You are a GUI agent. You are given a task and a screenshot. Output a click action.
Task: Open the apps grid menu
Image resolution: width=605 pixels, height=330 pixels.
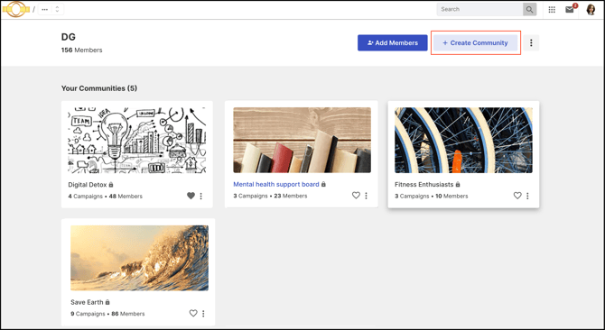pyautogui.click(x=552, y=10)
